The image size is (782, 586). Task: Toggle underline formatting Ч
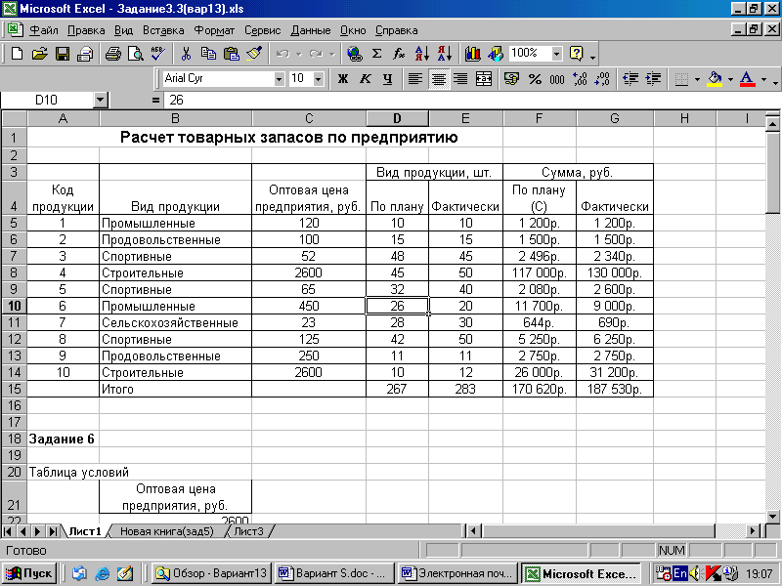(387, 79)
